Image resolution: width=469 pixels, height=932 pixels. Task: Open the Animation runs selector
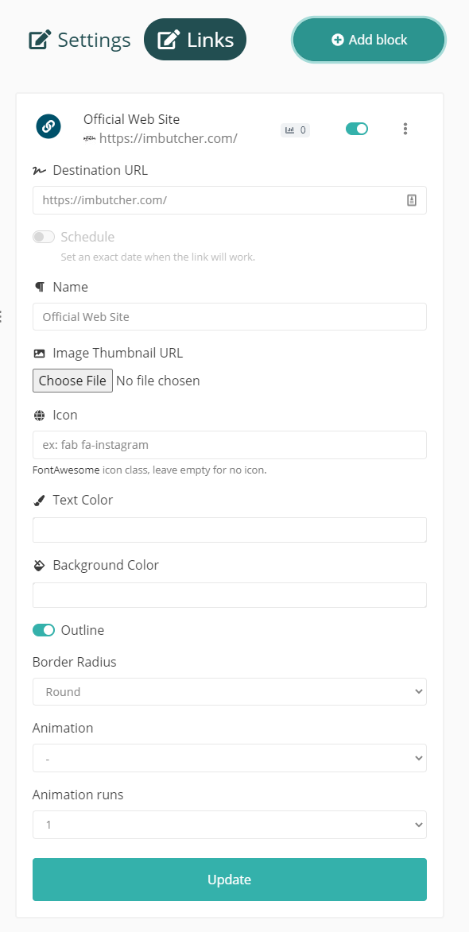click(230, 825)
